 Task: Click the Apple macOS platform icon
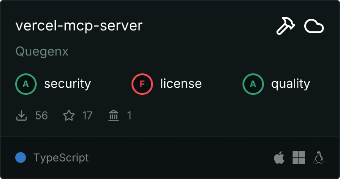point(279,158)
